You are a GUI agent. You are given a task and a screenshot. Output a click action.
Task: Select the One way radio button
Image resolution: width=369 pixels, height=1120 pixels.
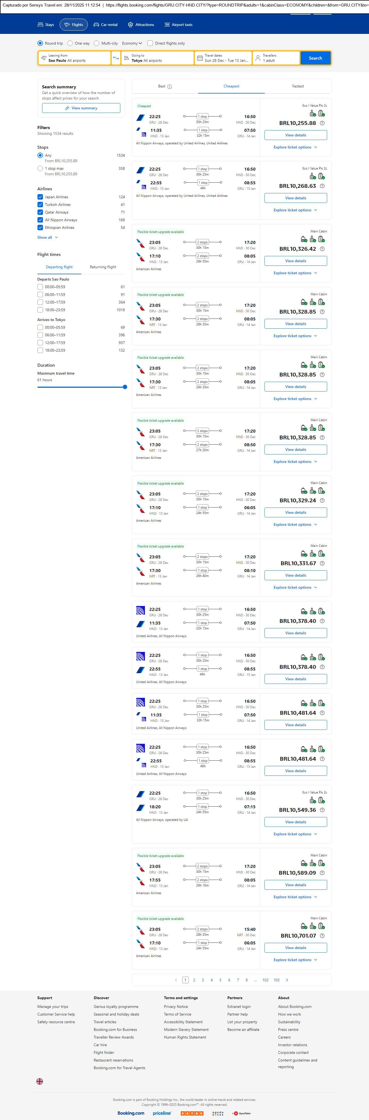pyautogui.click(x=70, y=43)
